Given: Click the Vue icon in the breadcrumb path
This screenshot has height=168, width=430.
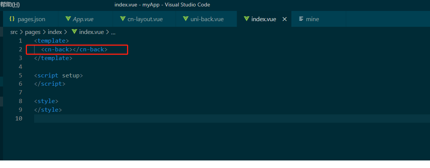Looking at the screenshot, I should [74, 32].
